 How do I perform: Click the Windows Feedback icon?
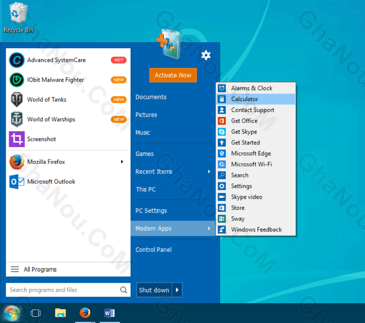222,230
